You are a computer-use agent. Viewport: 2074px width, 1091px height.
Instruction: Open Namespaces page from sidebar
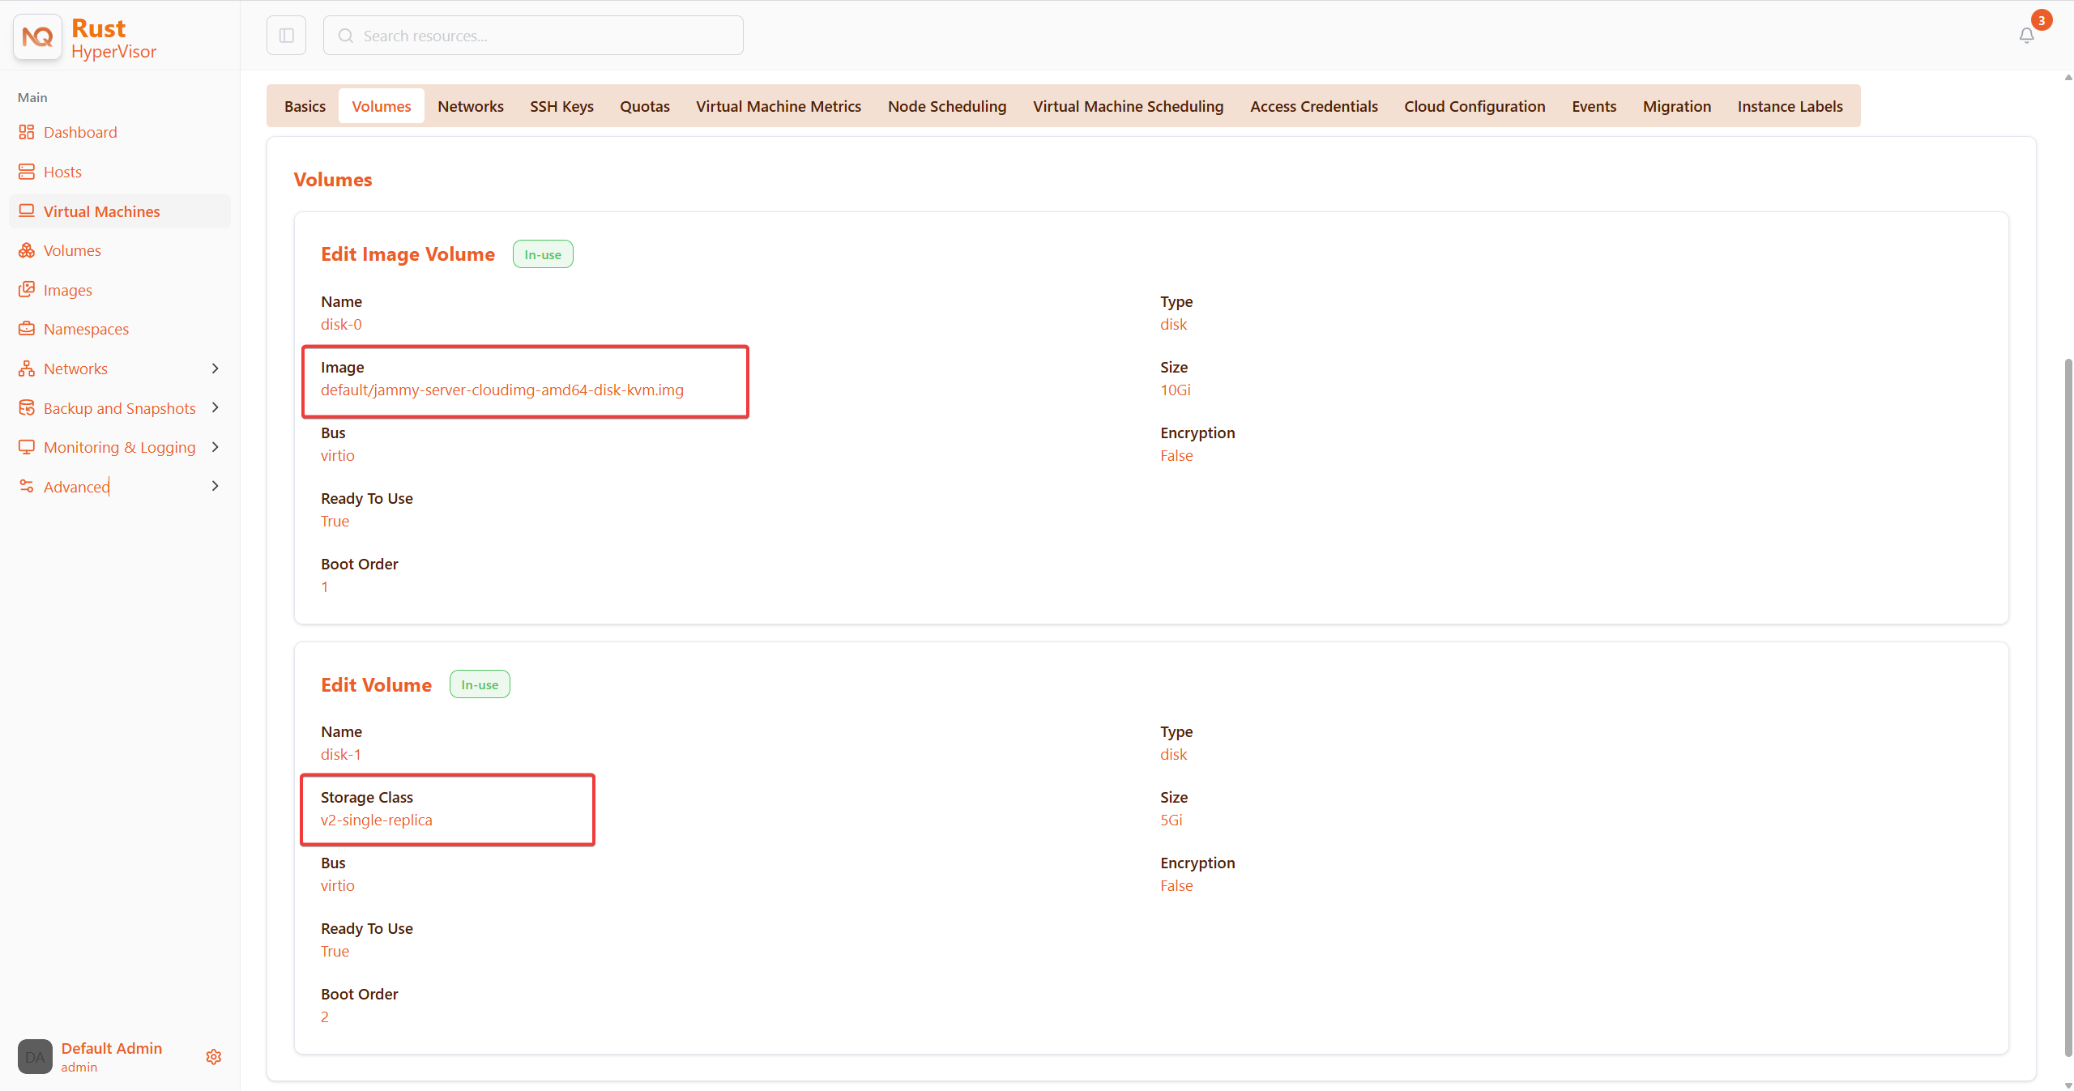(x=120, y=329)
